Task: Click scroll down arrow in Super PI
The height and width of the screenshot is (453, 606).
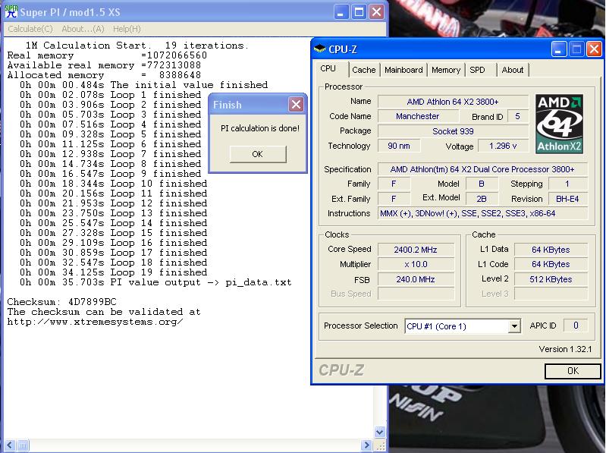Action: click(x=380, y=432)
